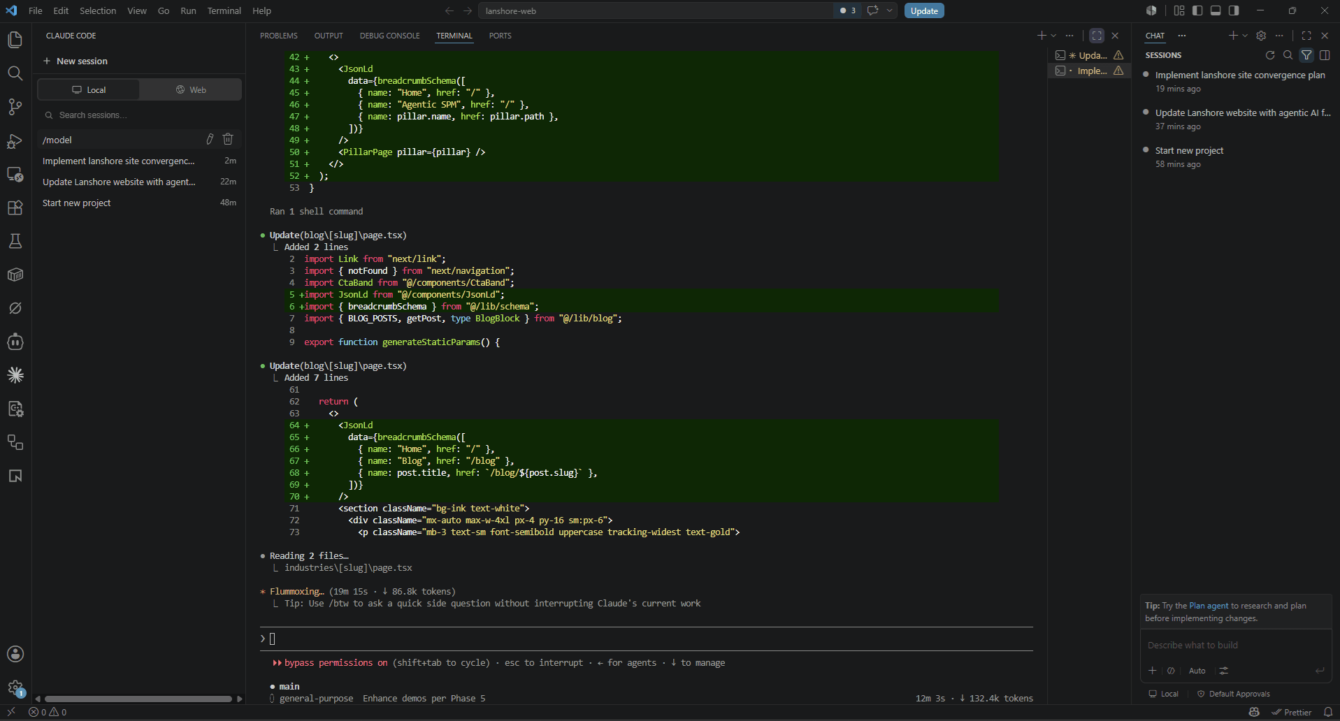The width and height of the screenshot is (1340, 721).
Task: Open the Manage gear in the activity bar
Action: (x=15, y=687)
